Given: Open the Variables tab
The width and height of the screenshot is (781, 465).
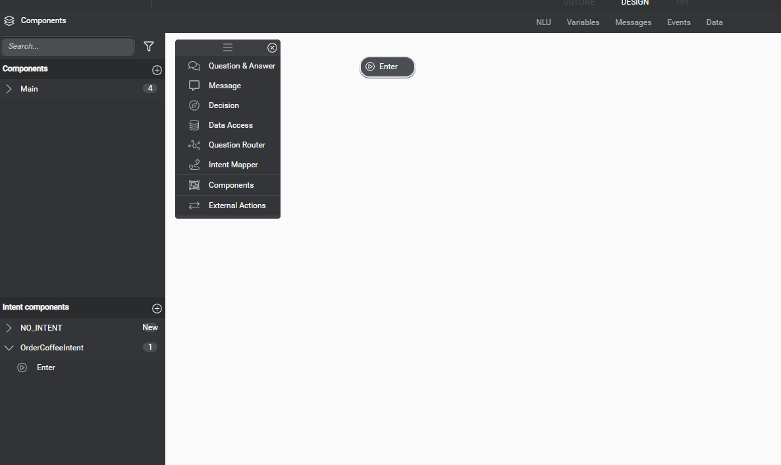Looking at the screenshot, I should coord(583,22).
